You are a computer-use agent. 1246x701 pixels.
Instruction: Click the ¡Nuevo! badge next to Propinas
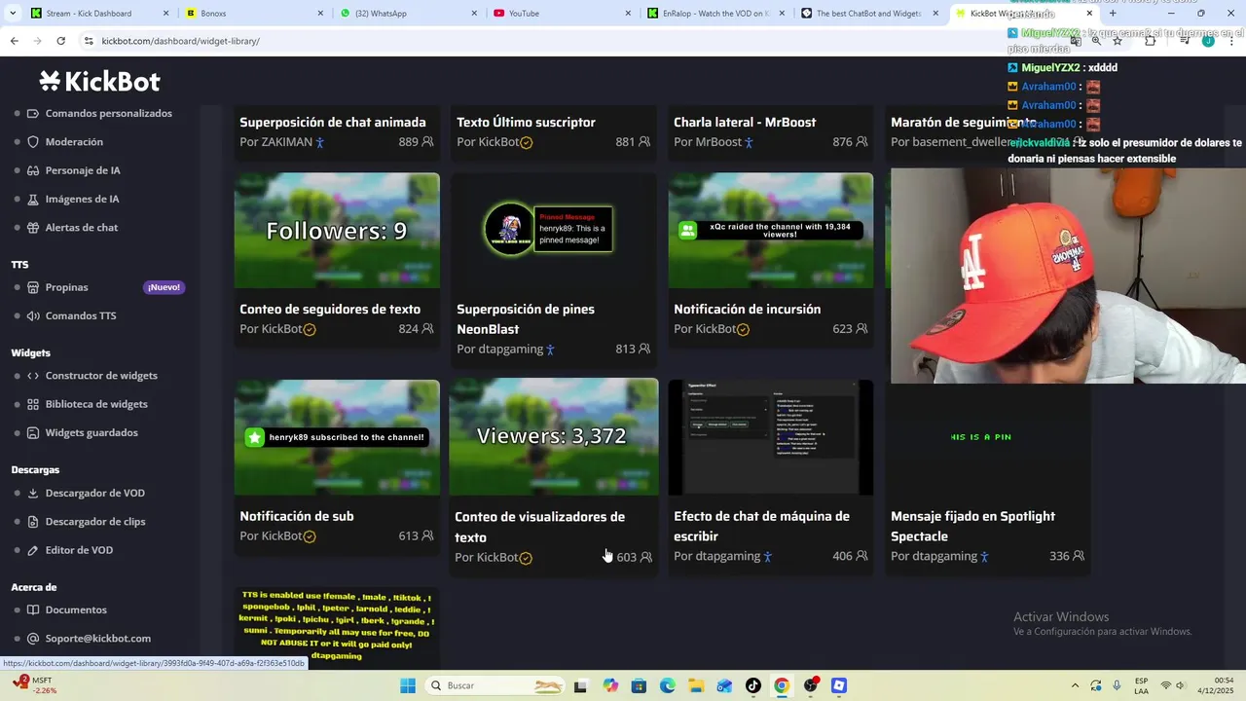(164, 287)
